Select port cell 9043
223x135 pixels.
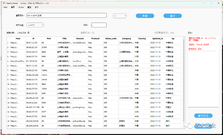(x=49, y=103)
